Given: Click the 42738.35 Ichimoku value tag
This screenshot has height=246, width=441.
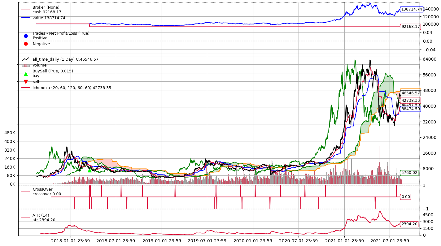Looking at the screenshot, I should pos(410,101).
